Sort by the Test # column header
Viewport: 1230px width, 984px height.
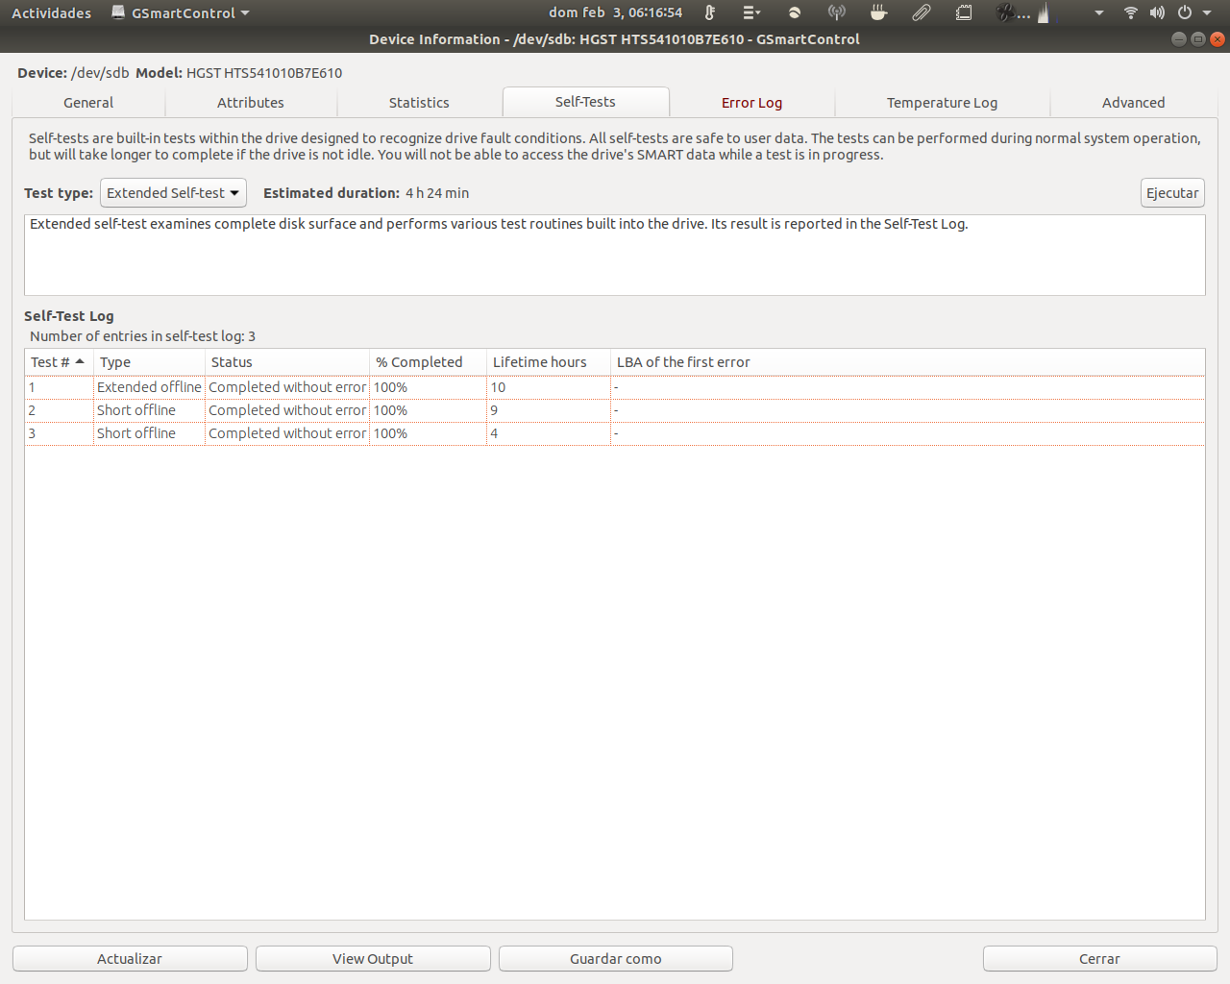tap(59, 362)
